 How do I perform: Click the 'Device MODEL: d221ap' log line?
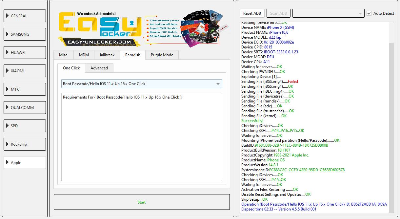pyautogui.click(x=261, y=37)
